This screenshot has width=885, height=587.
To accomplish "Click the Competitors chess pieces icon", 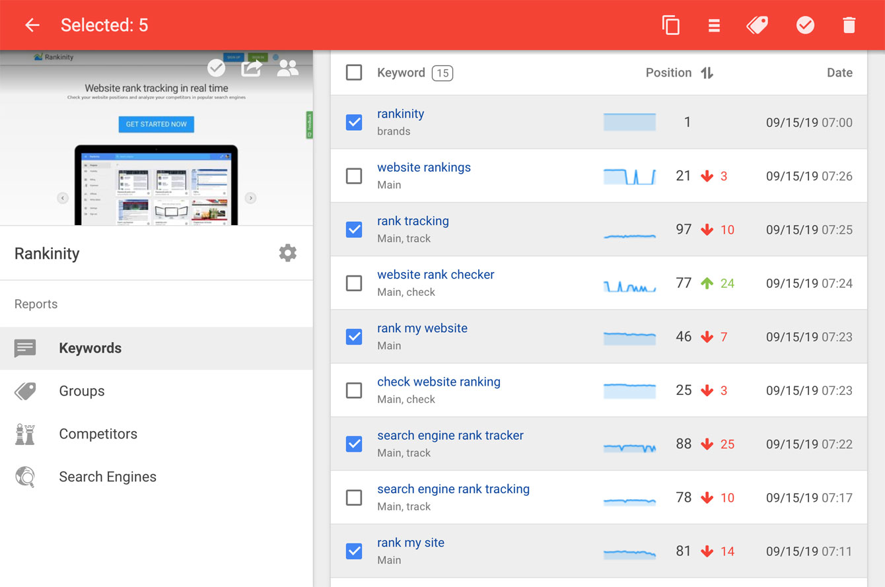I will click(x=25, y=434).
